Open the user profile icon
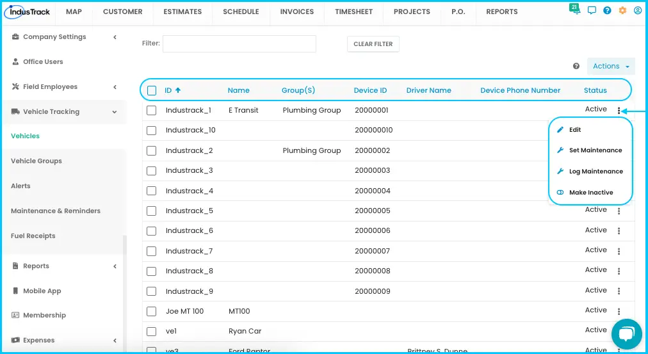The height and width of the screenshot is (354, 648). pyautogui.click(x=638, y=11)
